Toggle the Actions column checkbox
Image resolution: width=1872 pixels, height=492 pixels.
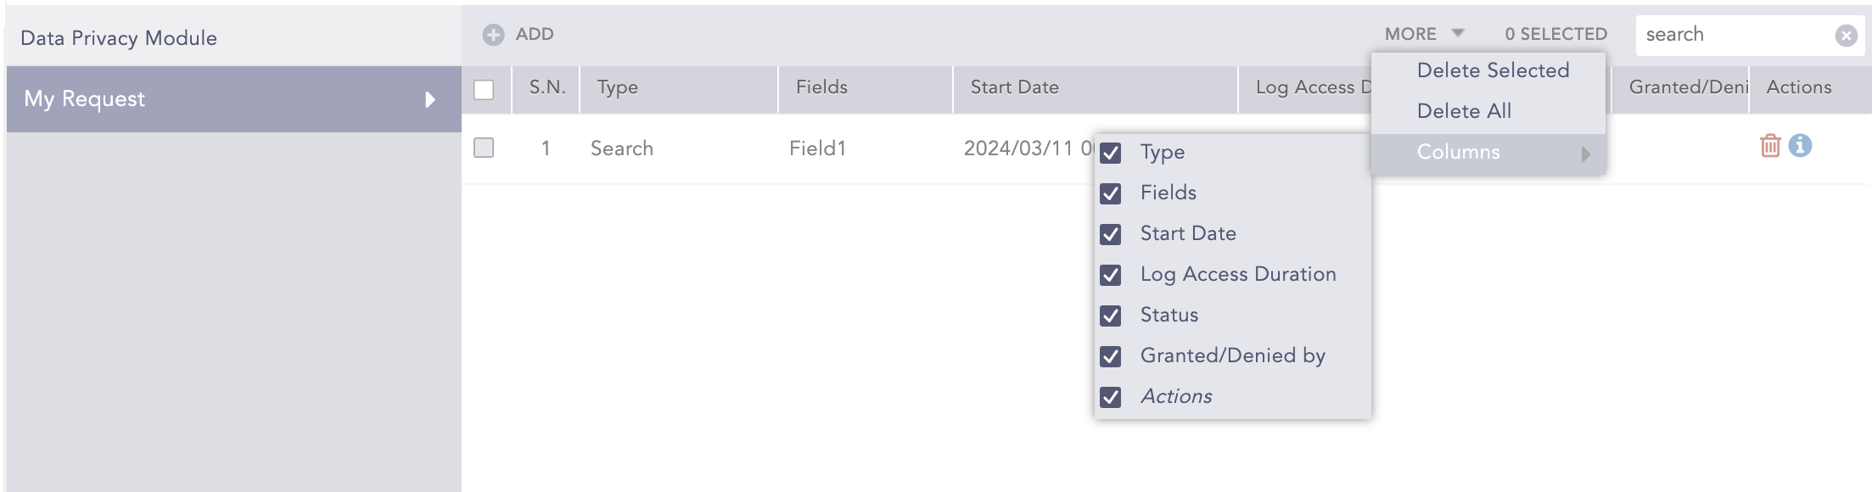1111,397
